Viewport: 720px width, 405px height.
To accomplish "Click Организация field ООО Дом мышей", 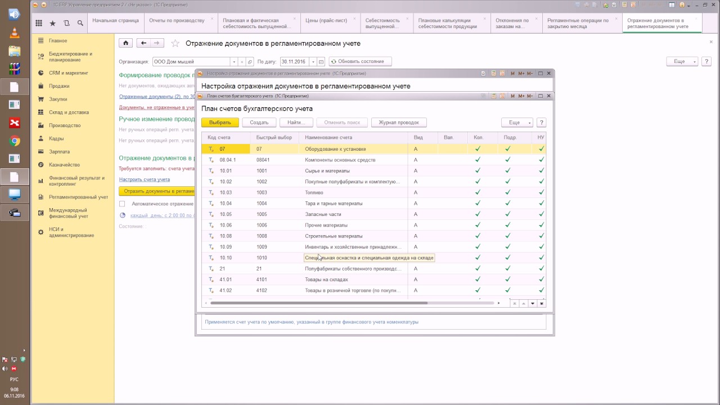I will [191, 61].
